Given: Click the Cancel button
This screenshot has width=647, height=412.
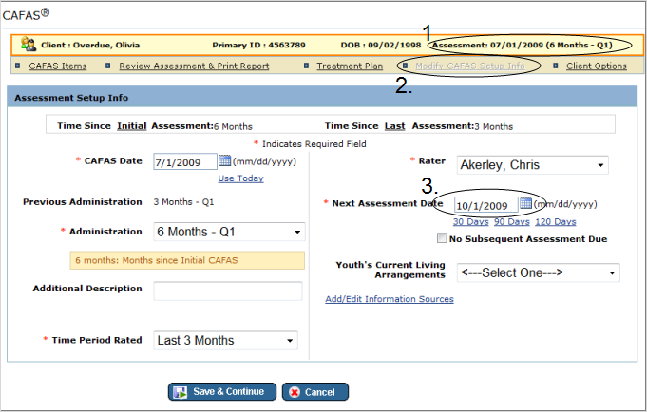Looking at the screenshot, I should pyautogui.click(x=315, y=392).
